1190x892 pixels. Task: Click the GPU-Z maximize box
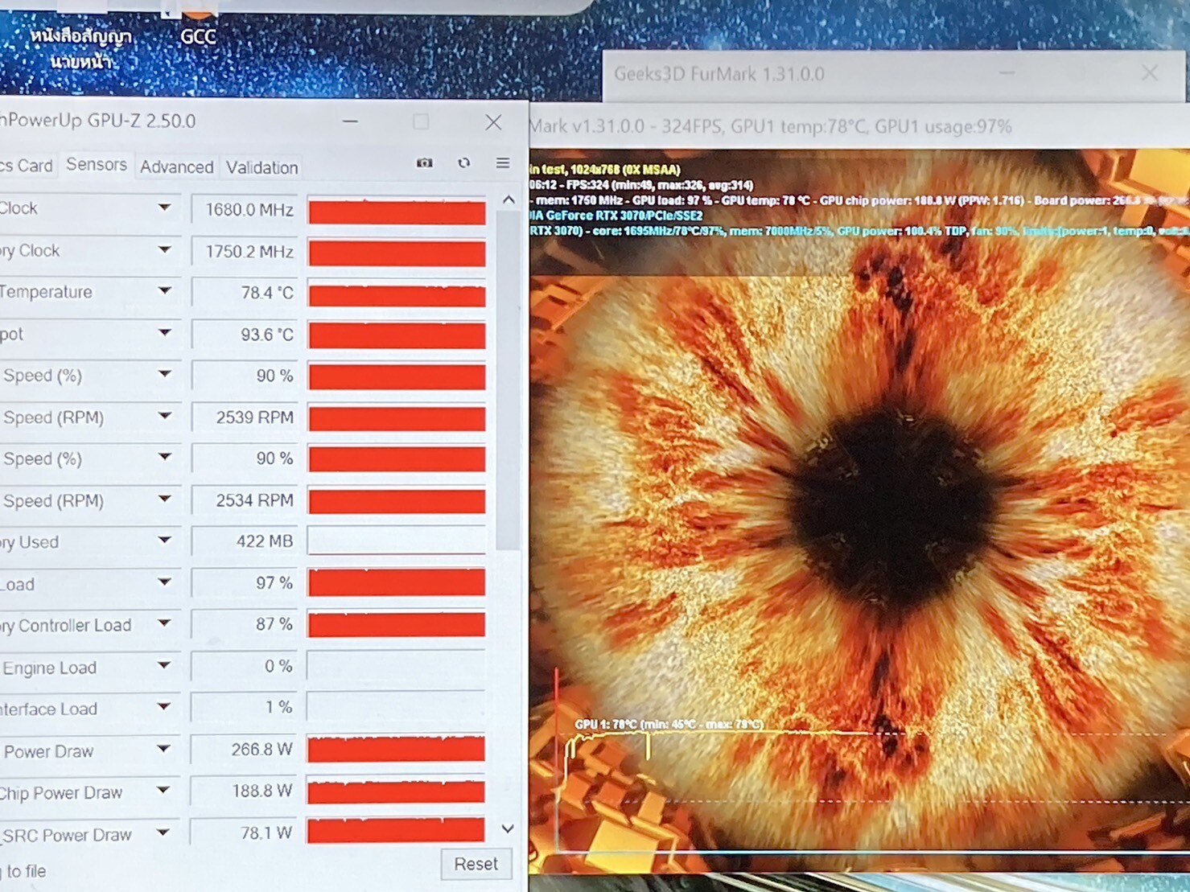421,121
